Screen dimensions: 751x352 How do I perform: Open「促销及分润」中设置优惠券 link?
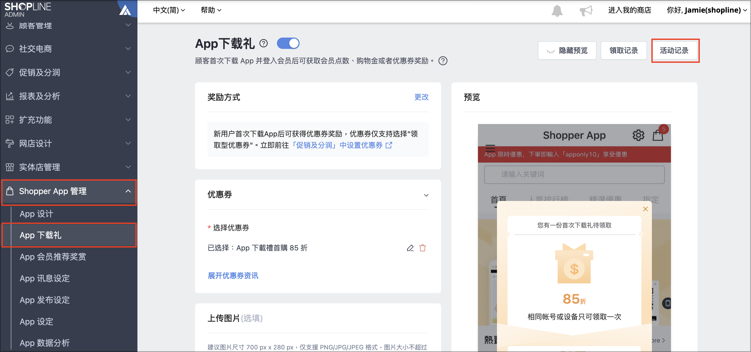coord(341,145)
